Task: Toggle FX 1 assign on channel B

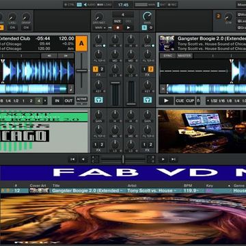Action: tap(144, 69)
